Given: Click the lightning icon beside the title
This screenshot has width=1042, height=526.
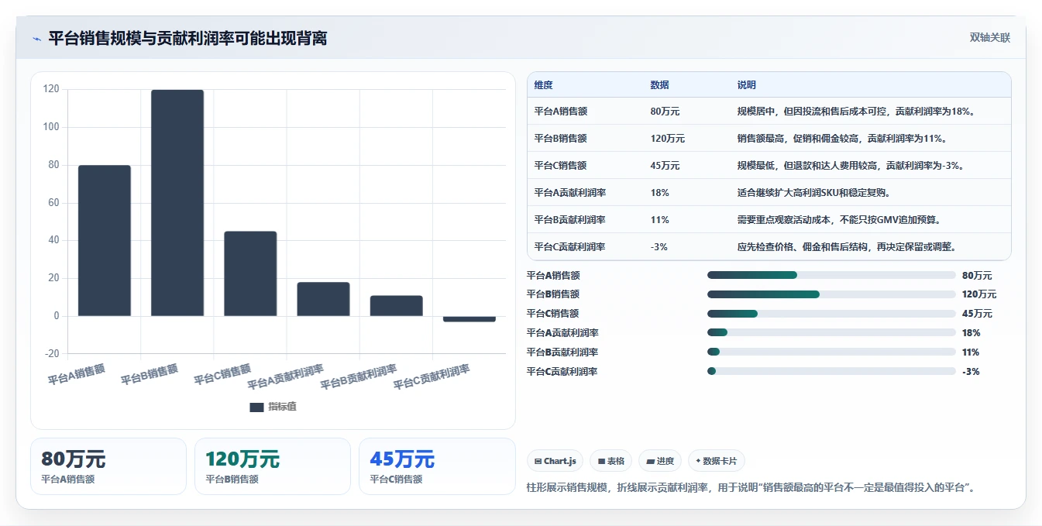Looking at the screenshot, I should [36, 38].
